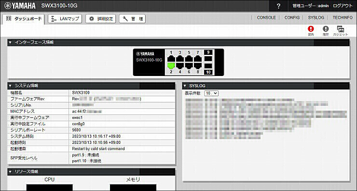Open the TECHINFO link
This screenshot has width=357, height=191.
point(343,17)
